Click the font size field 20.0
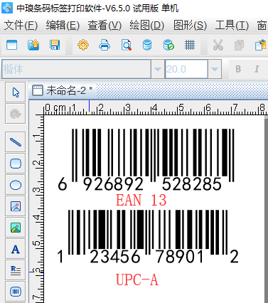268x303 pixels. [186, 69]
